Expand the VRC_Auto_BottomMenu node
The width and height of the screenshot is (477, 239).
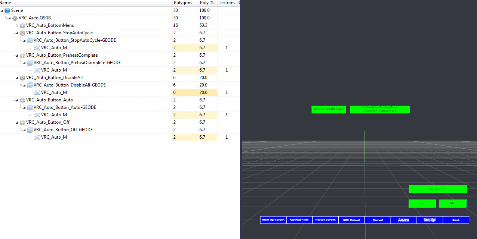[16, 25]
